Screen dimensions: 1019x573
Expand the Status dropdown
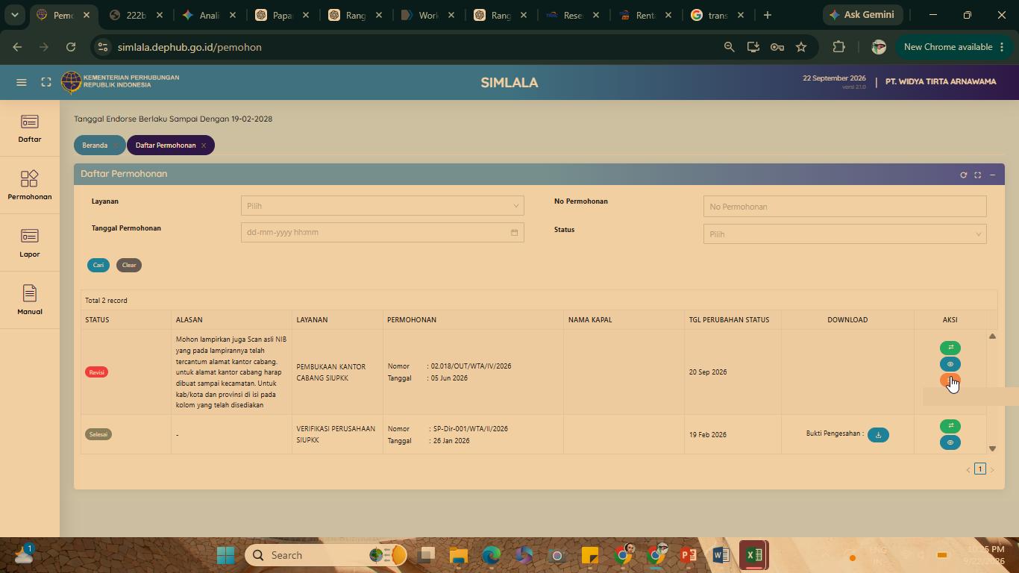844,234
